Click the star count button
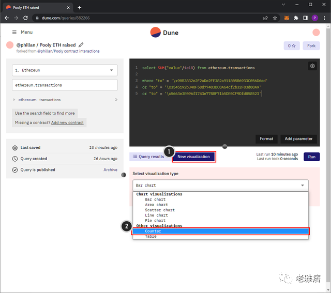331x293 pixels. [292, 46]
